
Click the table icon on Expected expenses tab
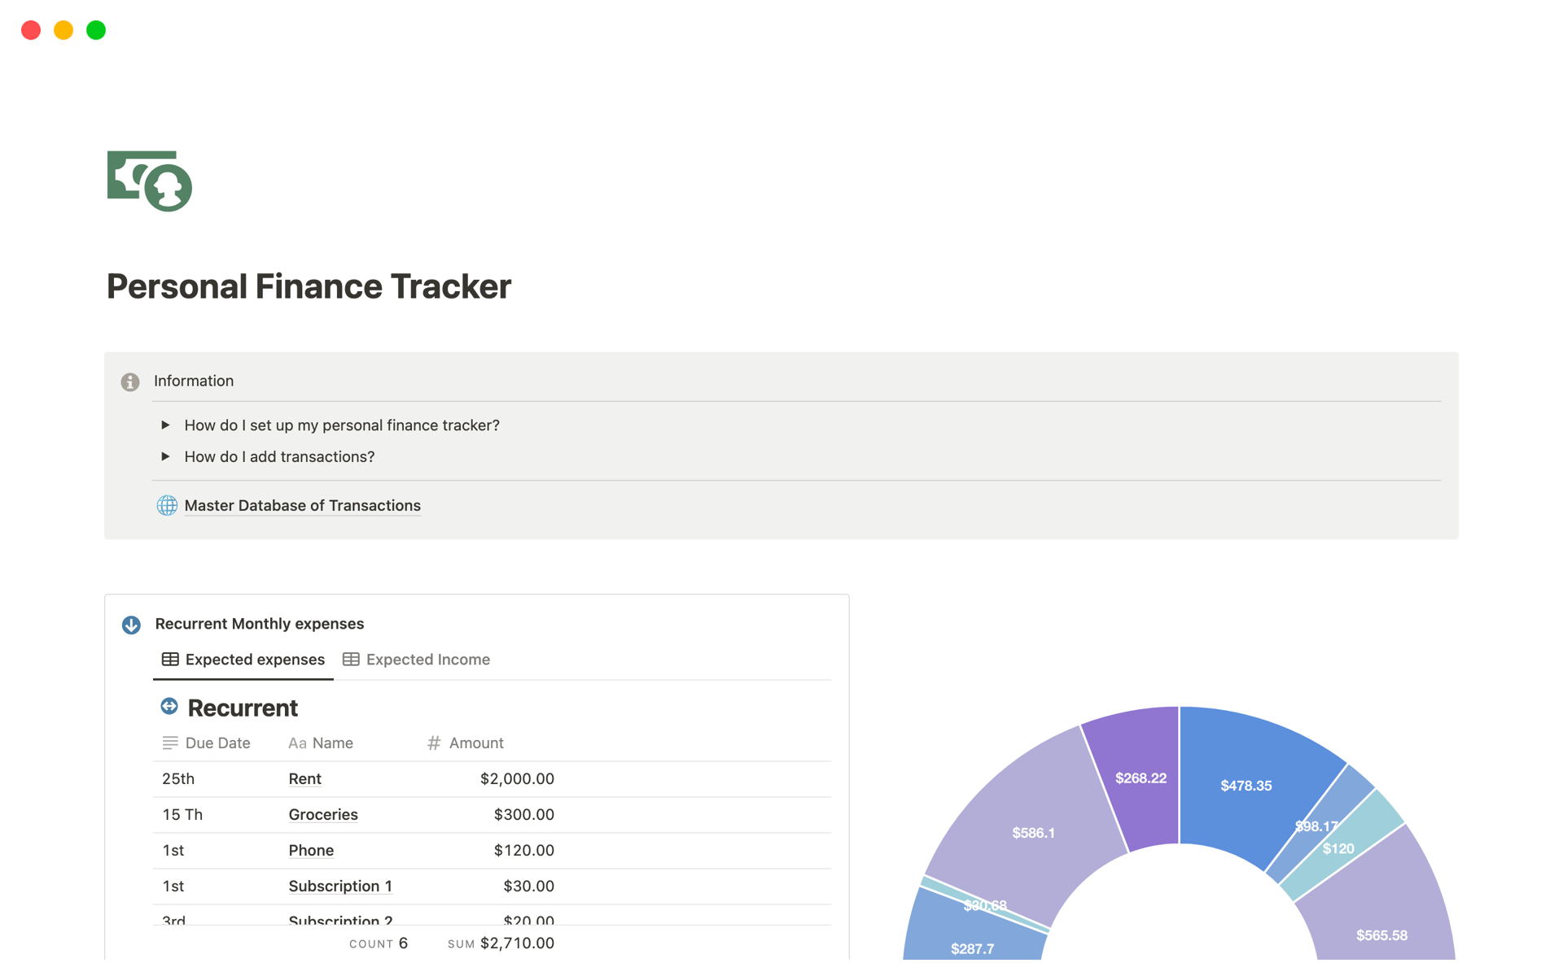click(x=170, y=660)
